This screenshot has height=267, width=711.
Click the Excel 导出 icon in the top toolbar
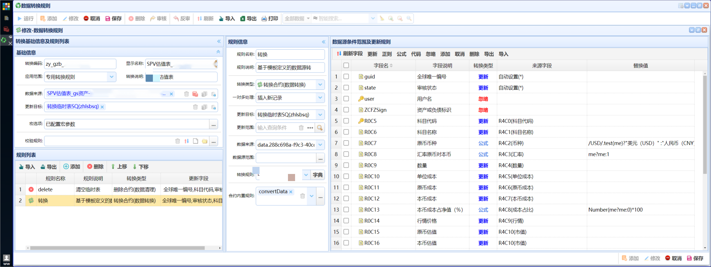[x=243, y=18]
